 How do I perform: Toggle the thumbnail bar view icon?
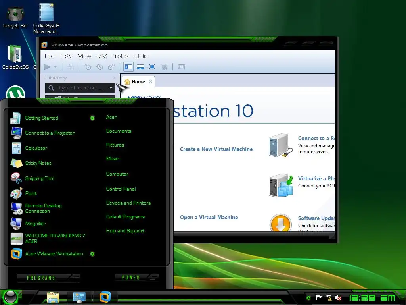140,67
